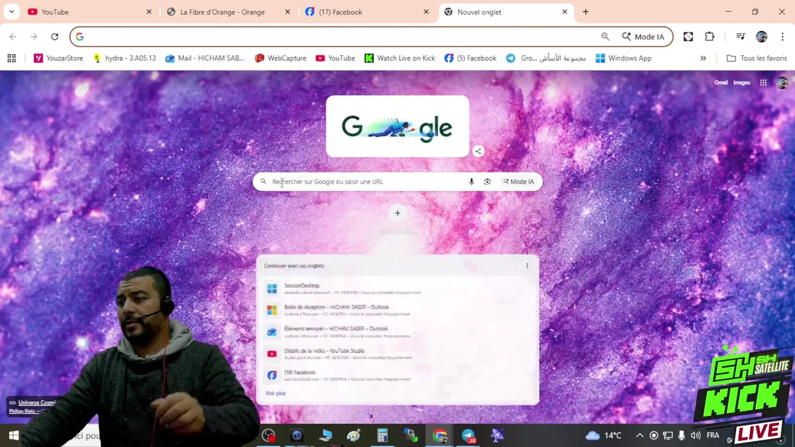Screen dimensions: 795x447
Task: Open the volume speaker tray icon
Action: click(x=696, y=435)
